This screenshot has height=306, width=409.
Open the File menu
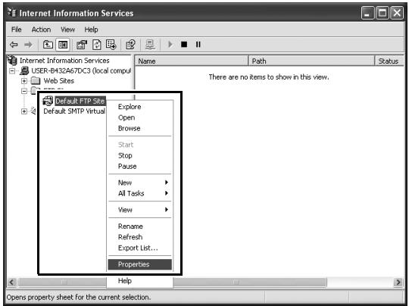[17, 30]
